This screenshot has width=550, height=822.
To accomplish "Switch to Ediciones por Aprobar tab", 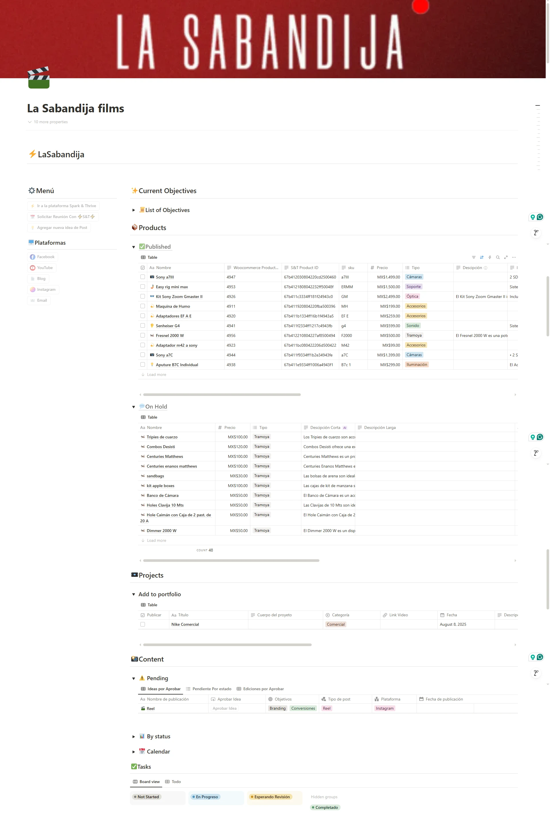I will click(260, 689).
